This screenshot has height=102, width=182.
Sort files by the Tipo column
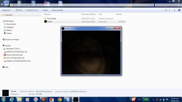(100, 14)
